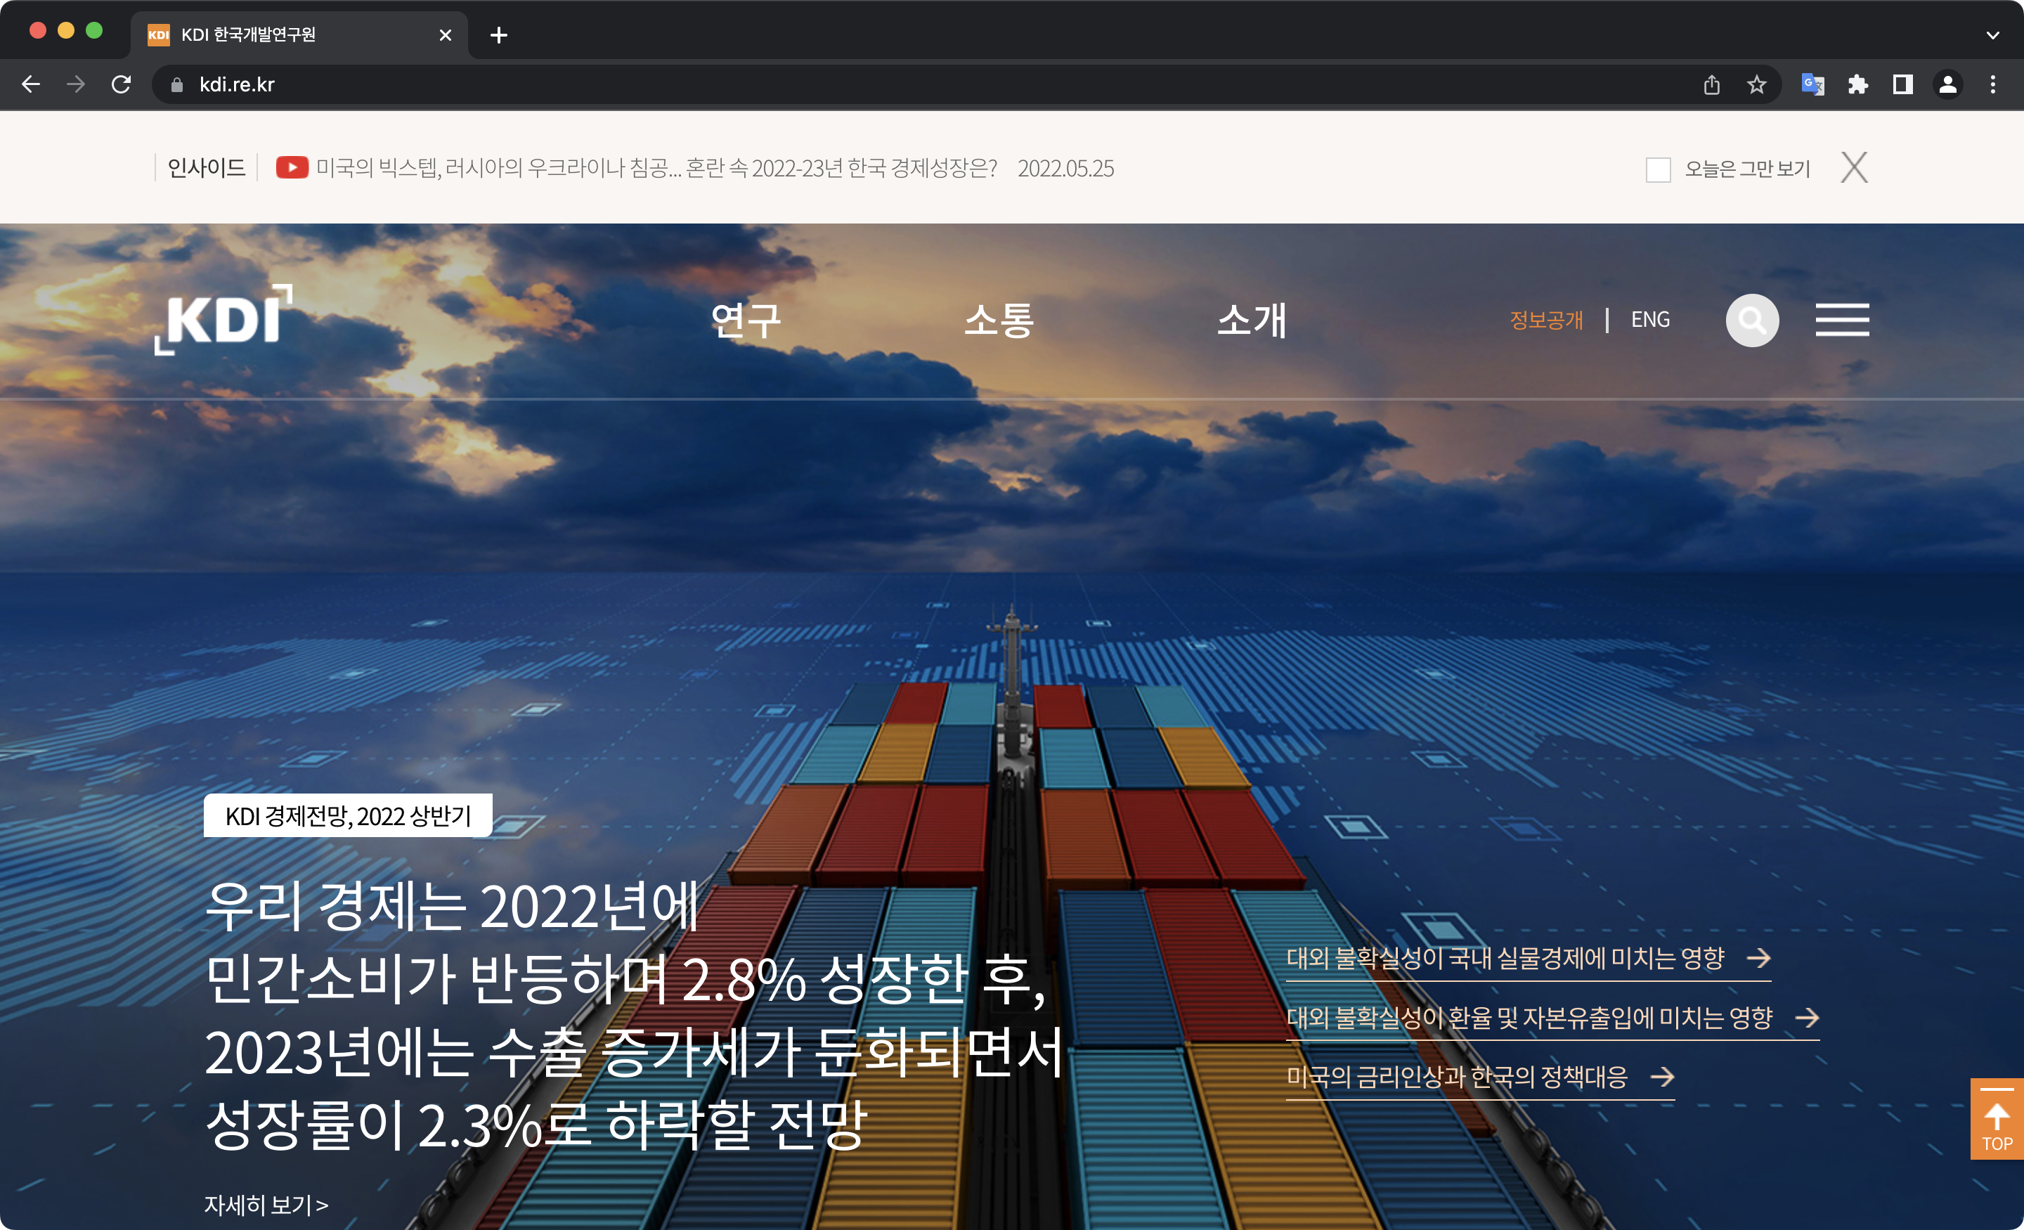
Task: Dismiss the insight banner with the X
Action: (1854, 167)
